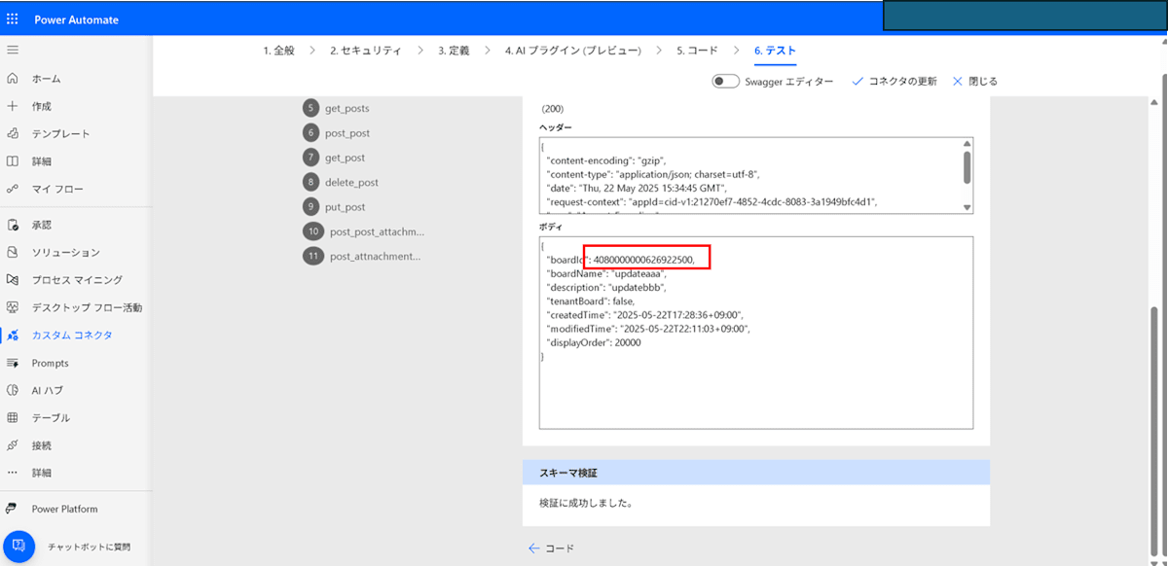Select the get_post operation

[x=346, y=158]
